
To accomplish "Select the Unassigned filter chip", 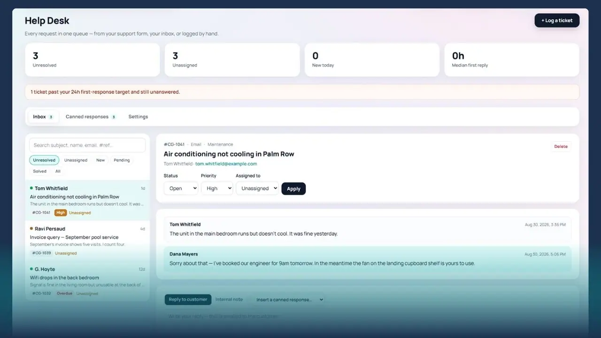I will point(76,160).
